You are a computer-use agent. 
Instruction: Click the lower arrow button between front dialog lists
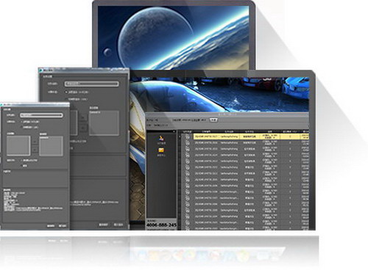click(35, 150)
